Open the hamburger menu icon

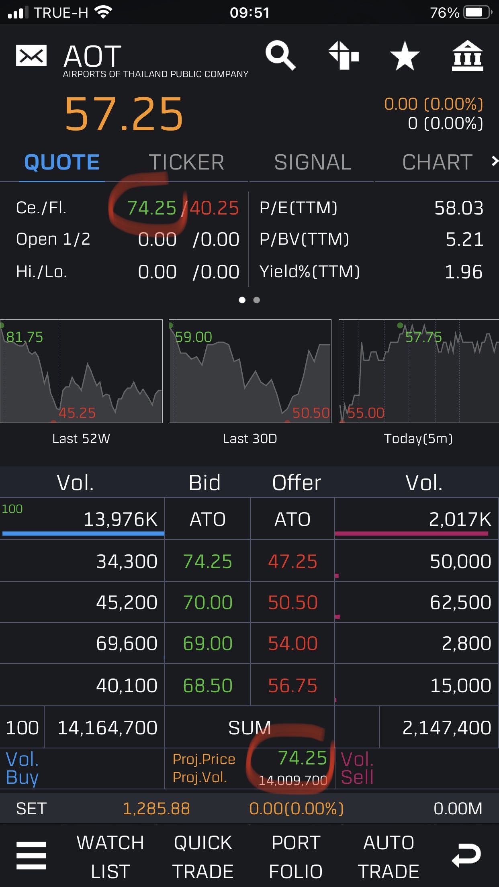31,856
